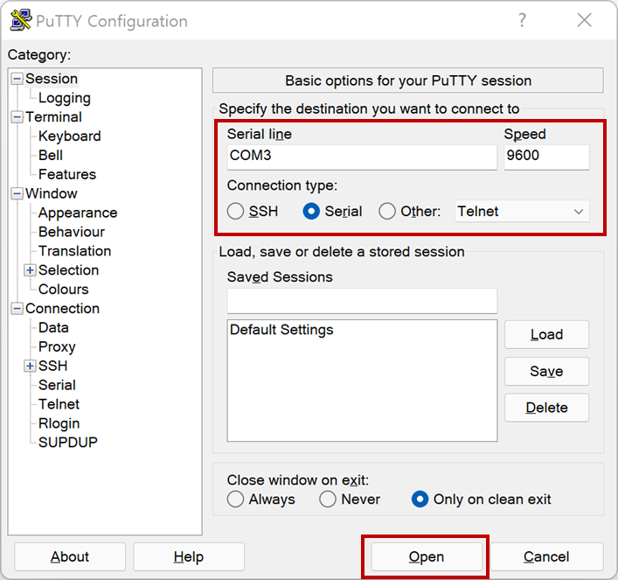The width and height of the screenshot is (618, 580).
Task: Expand the SSH tree node
Action: click(30, 366)
